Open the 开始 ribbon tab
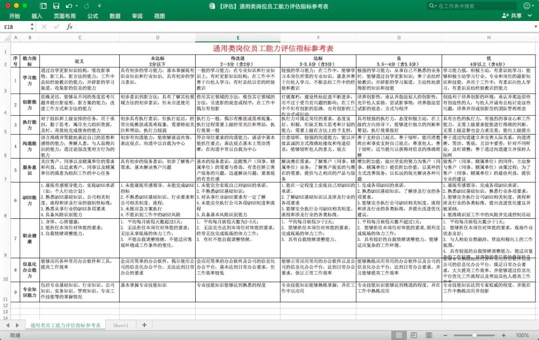539x340 pixels. (x=14, y=16)
